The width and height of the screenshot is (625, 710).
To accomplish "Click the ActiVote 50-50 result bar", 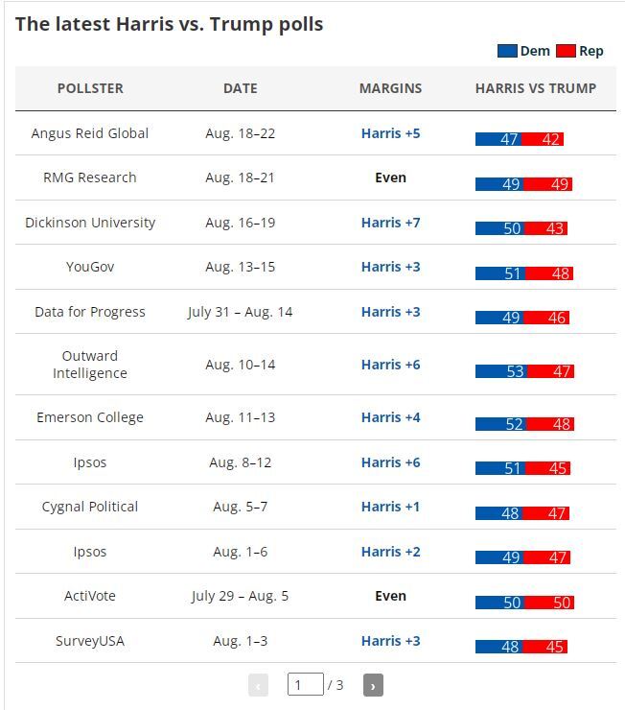I will click(524, 603).
